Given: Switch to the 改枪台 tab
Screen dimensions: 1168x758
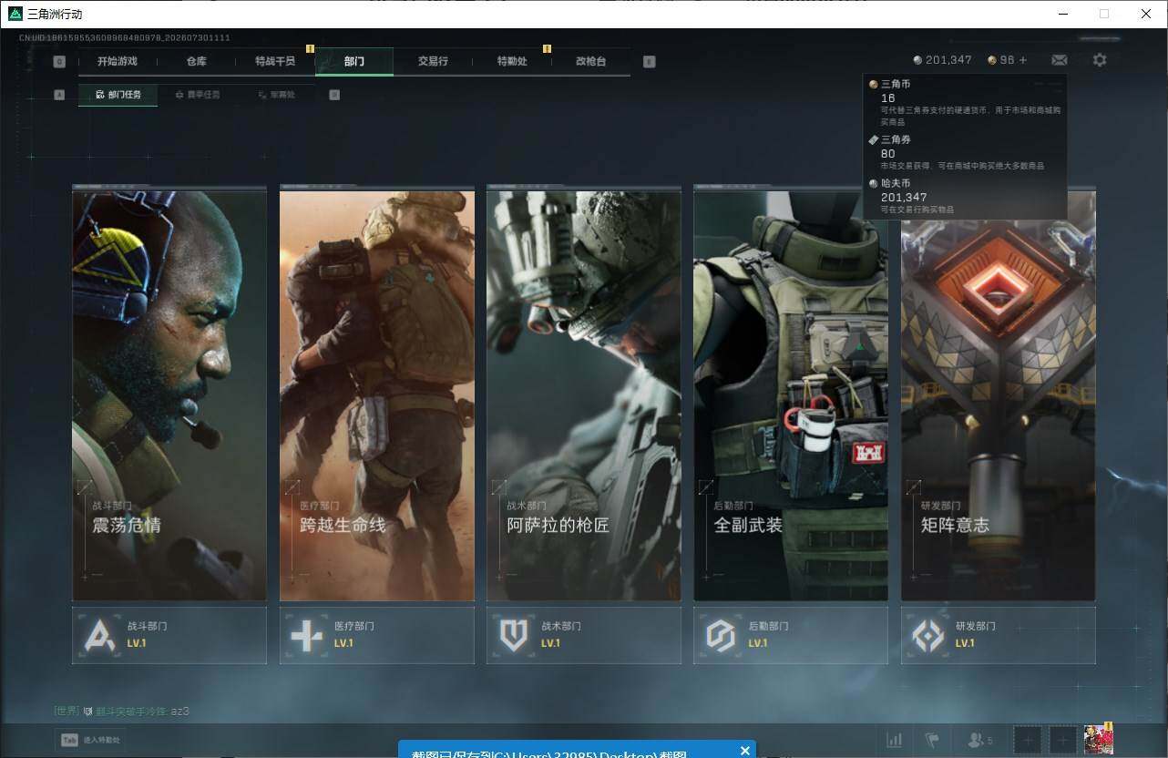Looking at the screenshot, I should pos(590,61).
